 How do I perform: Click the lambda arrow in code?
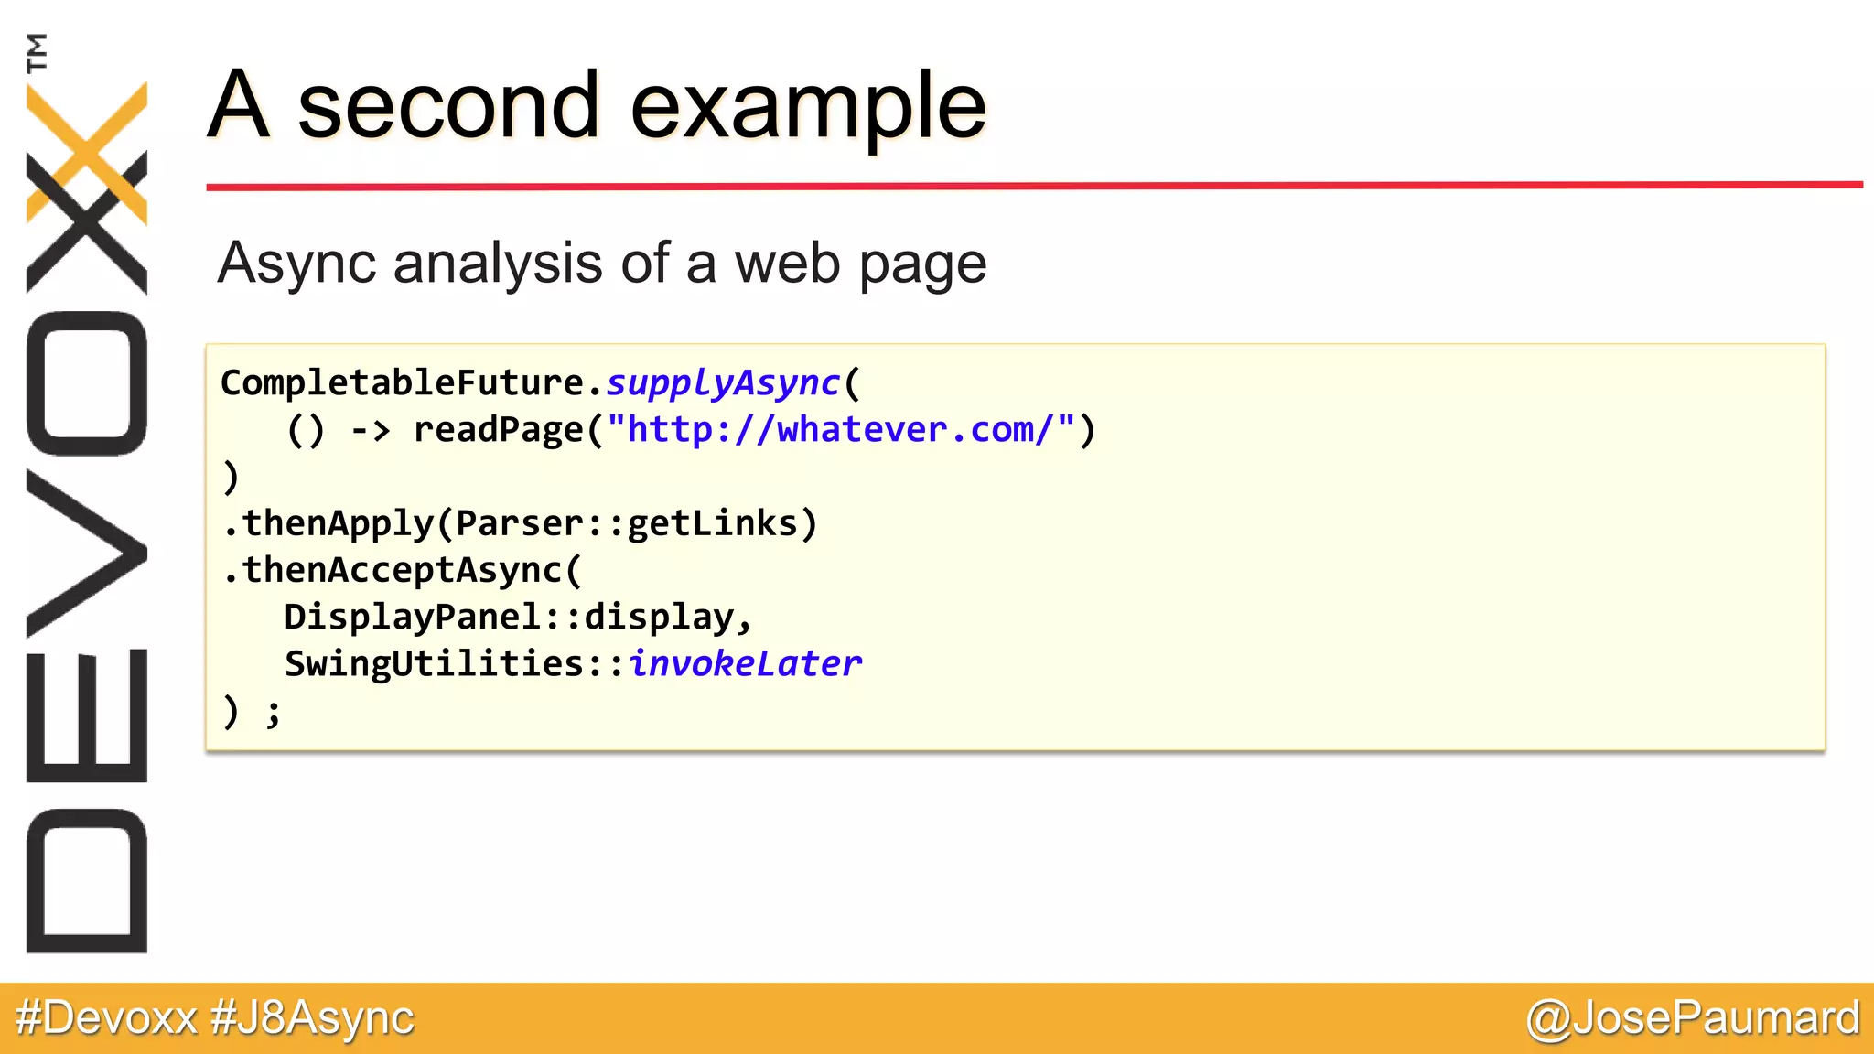coord(371,429)
